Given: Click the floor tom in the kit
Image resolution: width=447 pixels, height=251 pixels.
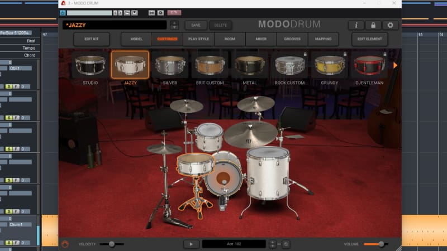Looking at the screenshot, I should coord(268,172).
